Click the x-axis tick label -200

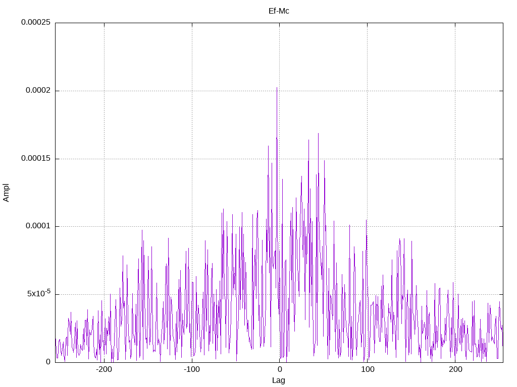pos(104,369)
